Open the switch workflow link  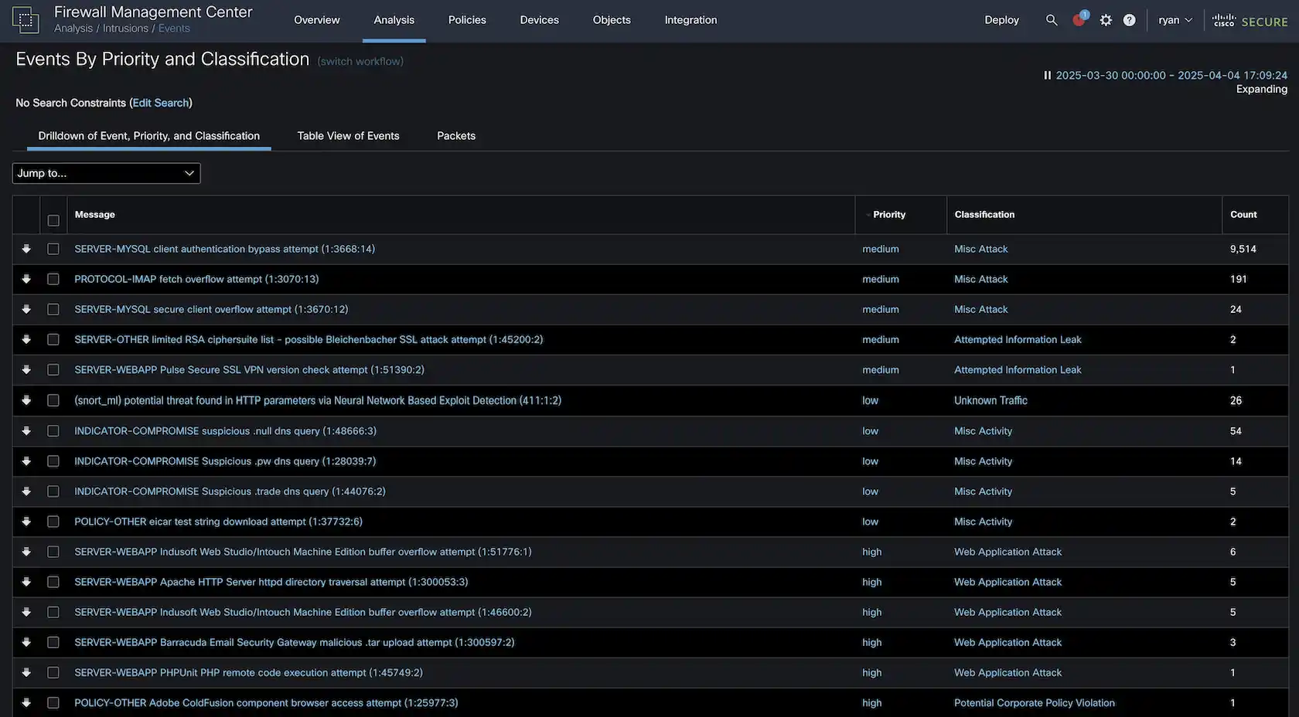click(360, 60)
